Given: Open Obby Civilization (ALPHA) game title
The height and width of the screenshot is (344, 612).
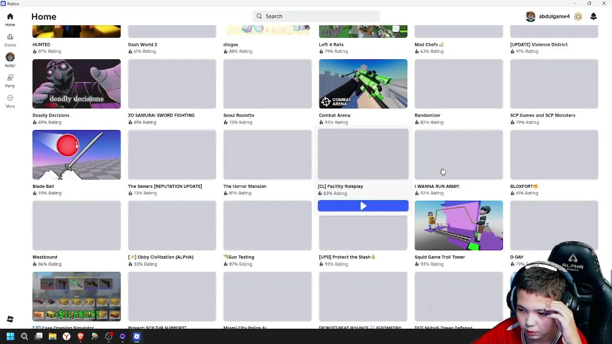Looking at the screenshot, I should (x=161, y=257).
